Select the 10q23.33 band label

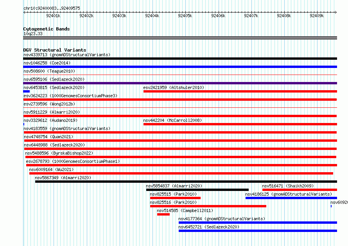(x=33, y=34)
